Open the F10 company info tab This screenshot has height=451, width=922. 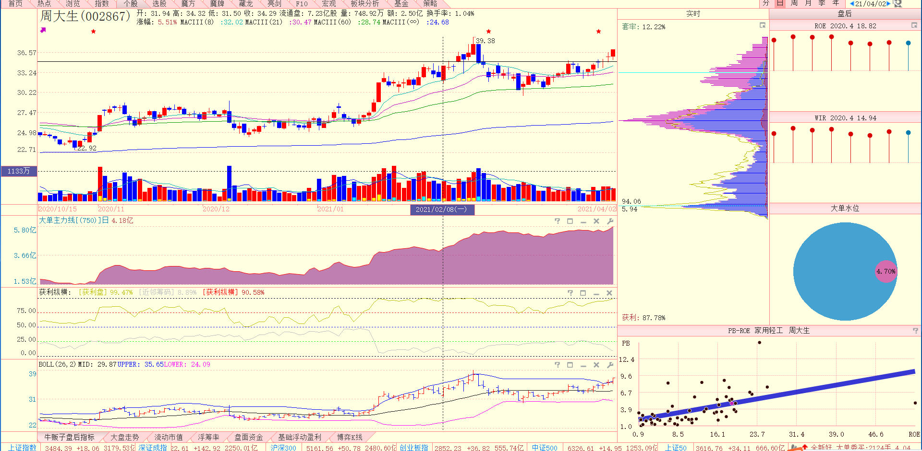302,3
